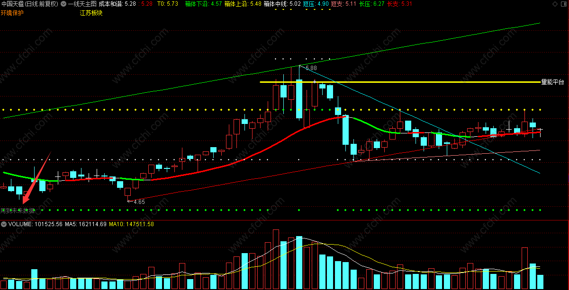Click the 环境保护 sector label
Image resolution: width=569 pixels, height=290 pixels.
[x=12, y=13]
